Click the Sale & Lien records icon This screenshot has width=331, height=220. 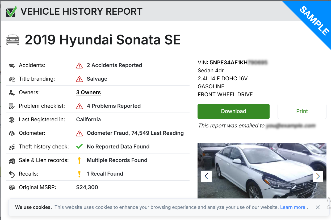(12, 160)
